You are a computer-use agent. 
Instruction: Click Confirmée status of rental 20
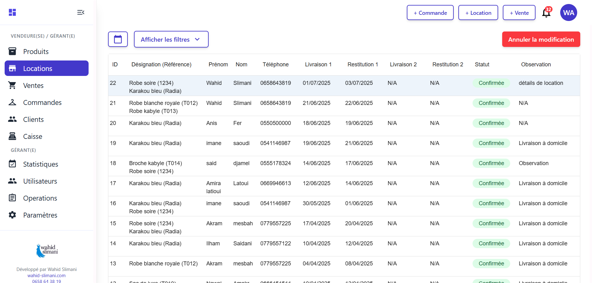(x=491, y=123)
